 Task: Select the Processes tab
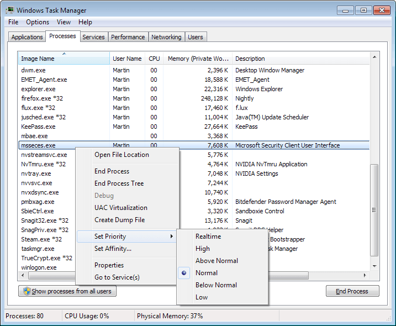pyautogui.click(x=62, y=36)
